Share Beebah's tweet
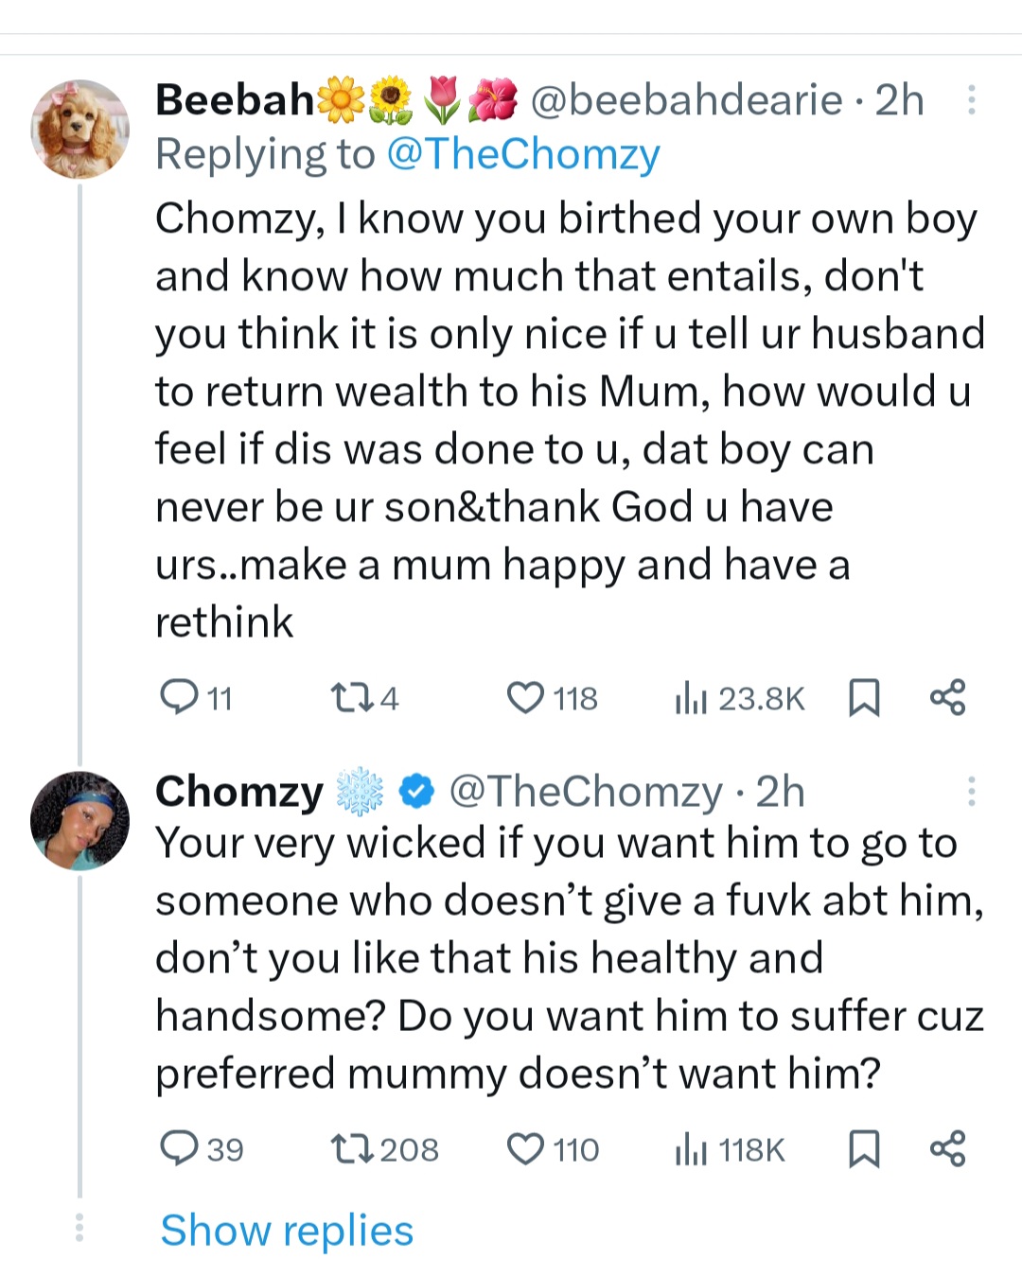The width and height of the screenshot is (1022, 1276). pyautogui.click(x=947, y=698)
